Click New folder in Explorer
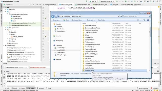 (102, 20)
